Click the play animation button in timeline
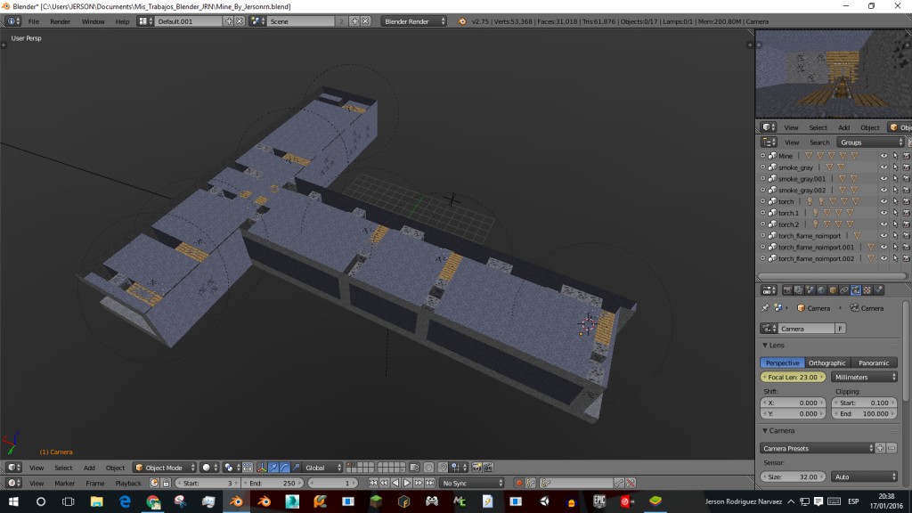This screenshot has height=513, width=912. 407,483
